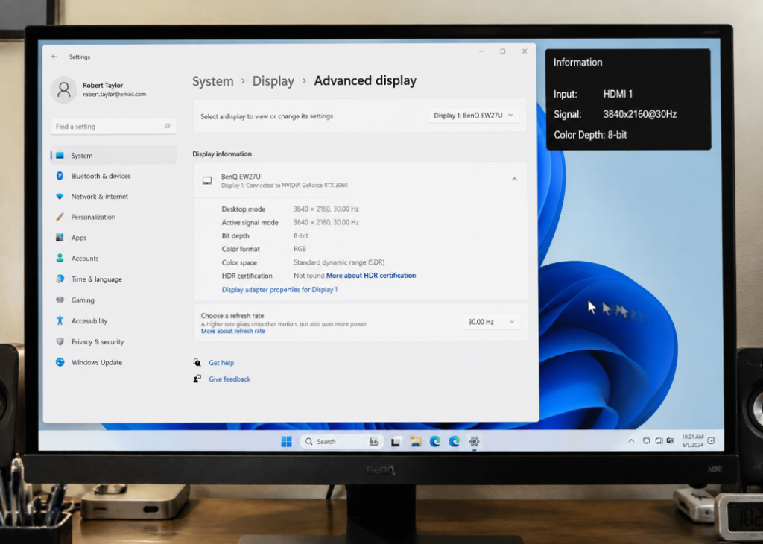Screen dimensions: 763x544
Task: Click the Find a setting search box
Action: click(113, 127)
